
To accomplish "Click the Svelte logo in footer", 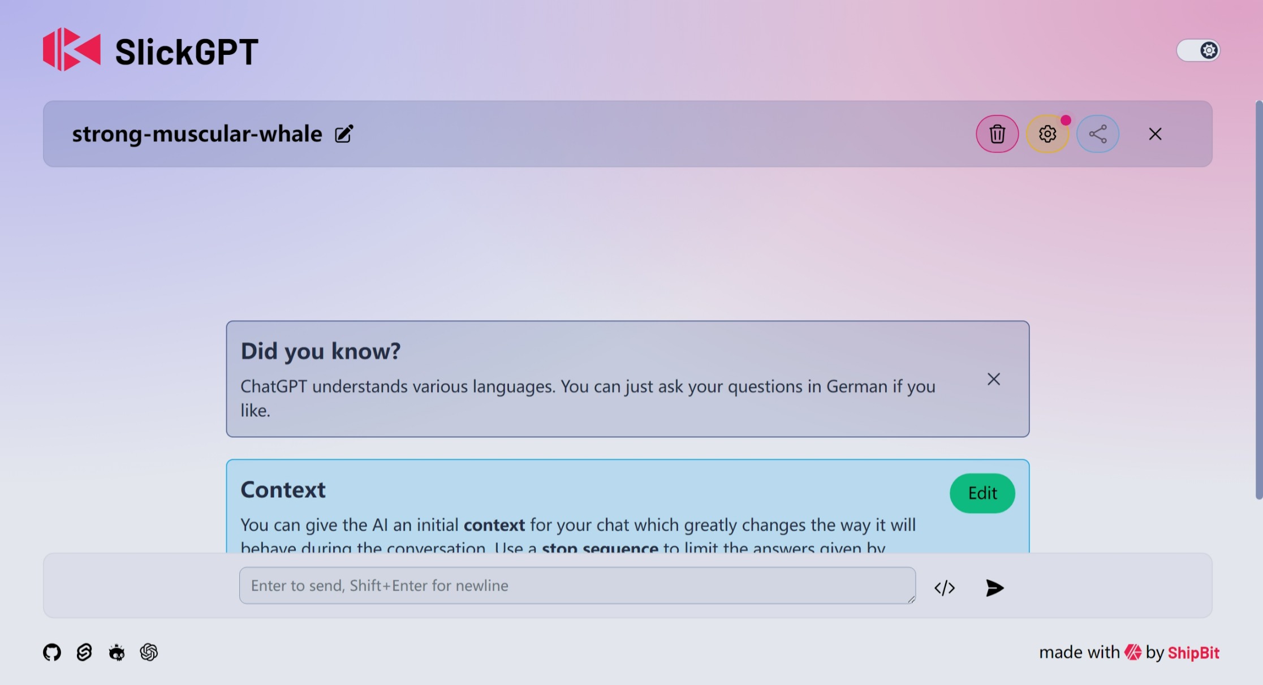I will 84,652.
